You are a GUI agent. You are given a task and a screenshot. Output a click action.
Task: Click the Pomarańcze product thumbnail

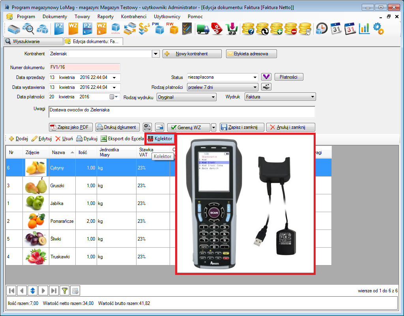pos(36,221)
